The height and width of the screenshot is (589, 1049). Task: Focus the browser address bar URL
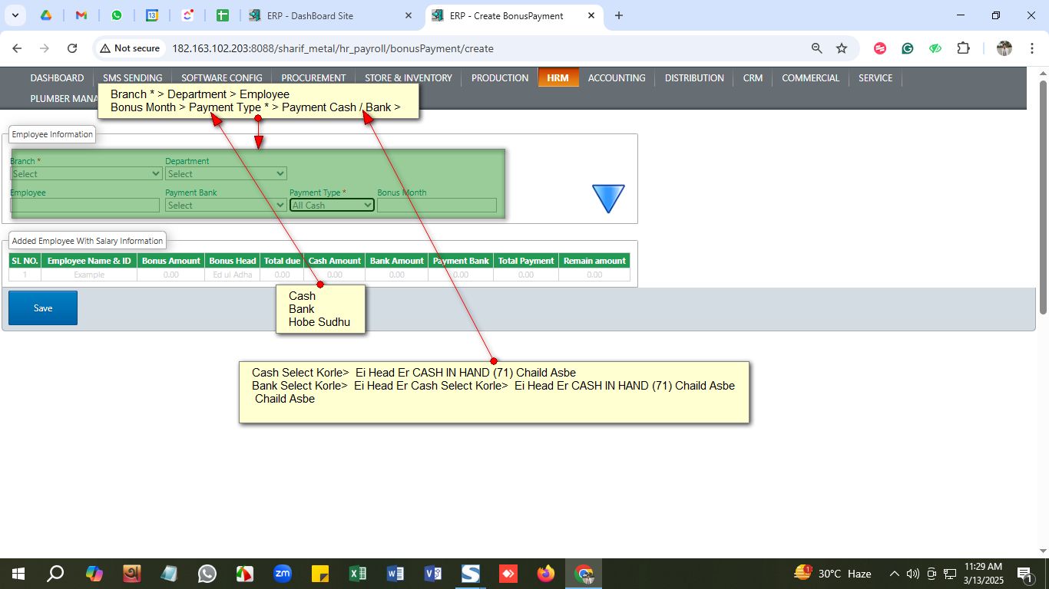333,48
